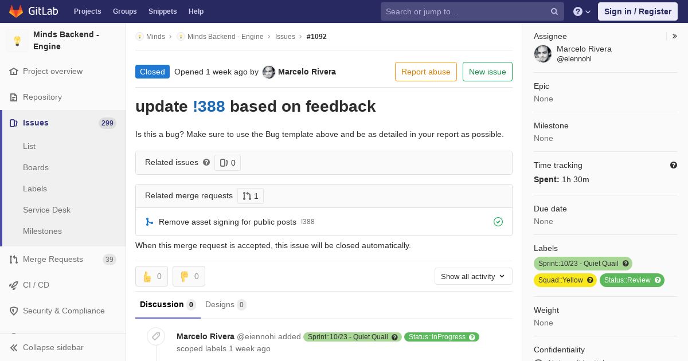Open Milestones in the sidebar
Image resolution: width=688 pixels, height=361 pixels.
[x=42, y=231]
